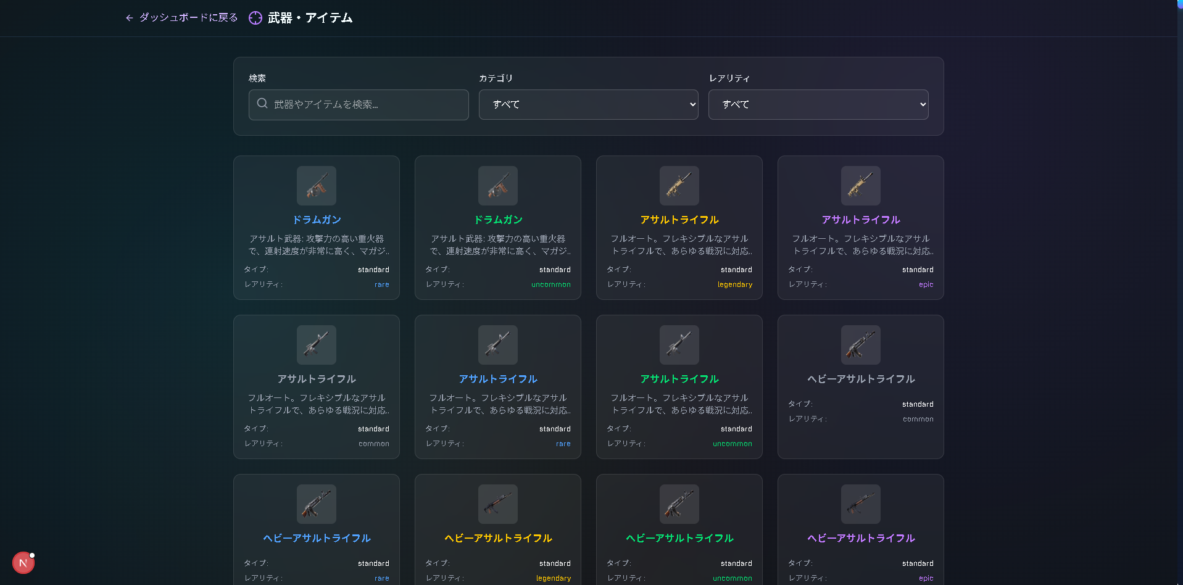Screen dimensions: 1183x585
Task: Select the epic ヘビーアサルトライフル weapon image
Action: click(861, 504)
